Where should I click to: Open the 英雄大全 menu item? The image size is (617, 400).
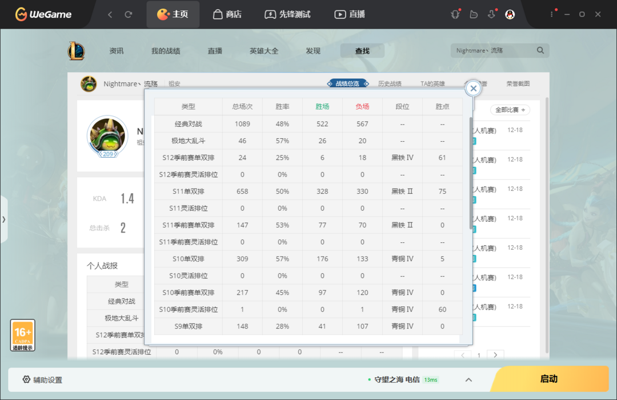(263, 51)
